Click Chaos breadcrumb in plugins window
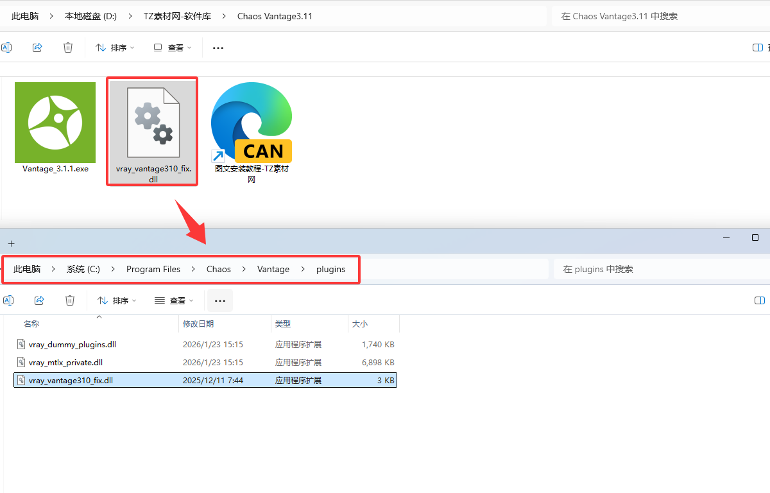Image resolution: width=770 pixels, height=493 pixels. click(219, 269)
